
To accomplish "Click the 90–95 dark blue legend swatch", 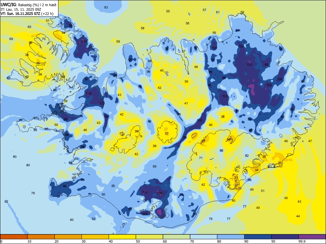I will 258,237.
